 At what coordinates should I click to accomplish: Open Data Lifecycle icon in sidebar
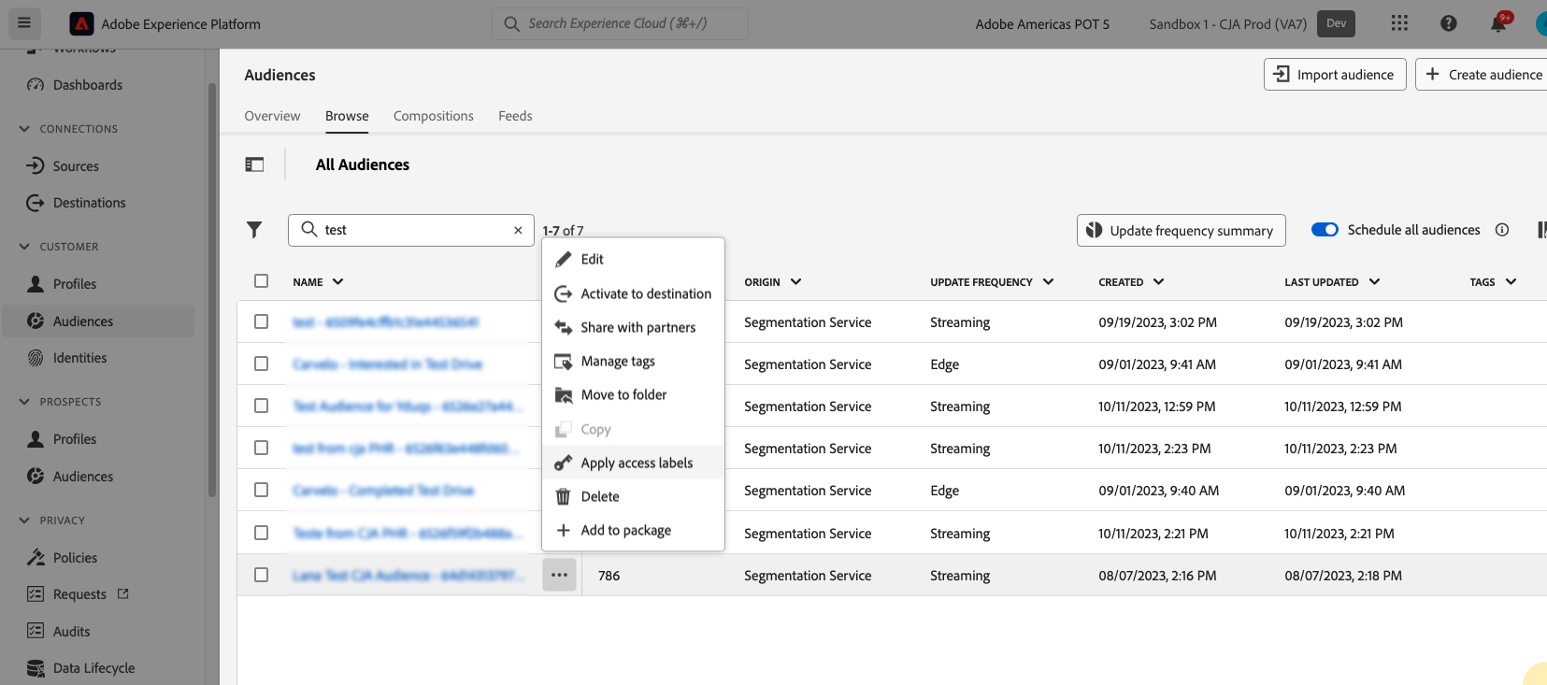pos(36,668)
